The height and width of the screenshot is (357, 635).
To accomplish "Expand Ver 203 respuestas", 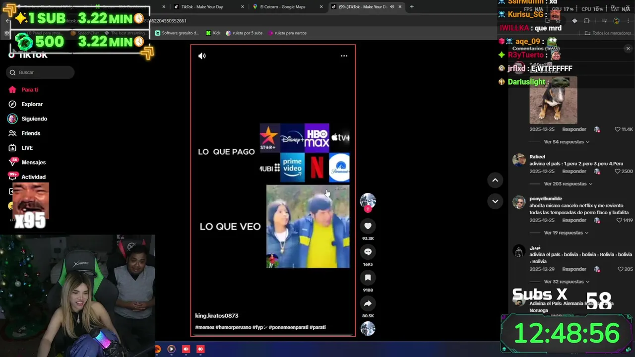I will pos(569,184).
